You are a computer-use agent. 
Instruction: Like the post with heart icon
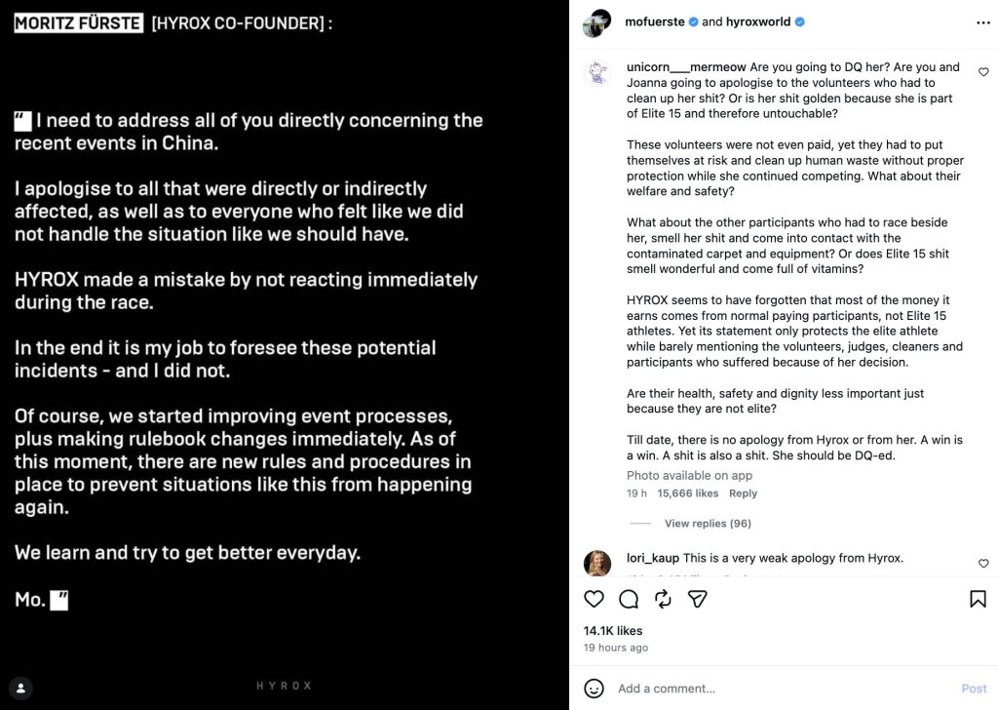point(594,599)
